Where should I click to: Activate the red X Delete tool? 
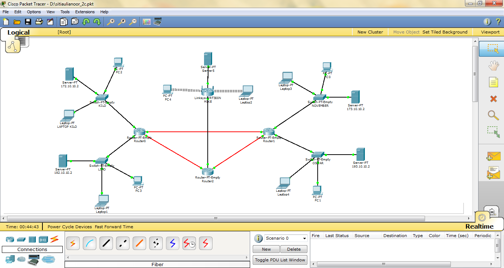(x=493, y=99)
